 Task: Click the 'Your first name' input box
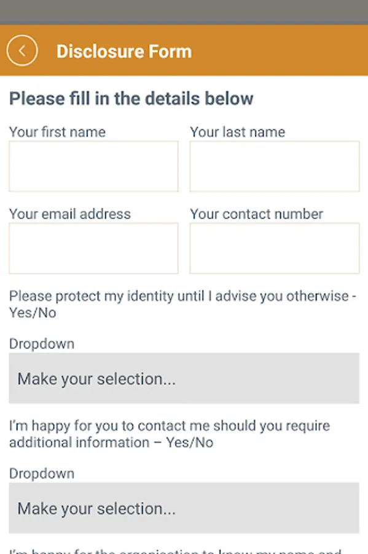[93, 166]
